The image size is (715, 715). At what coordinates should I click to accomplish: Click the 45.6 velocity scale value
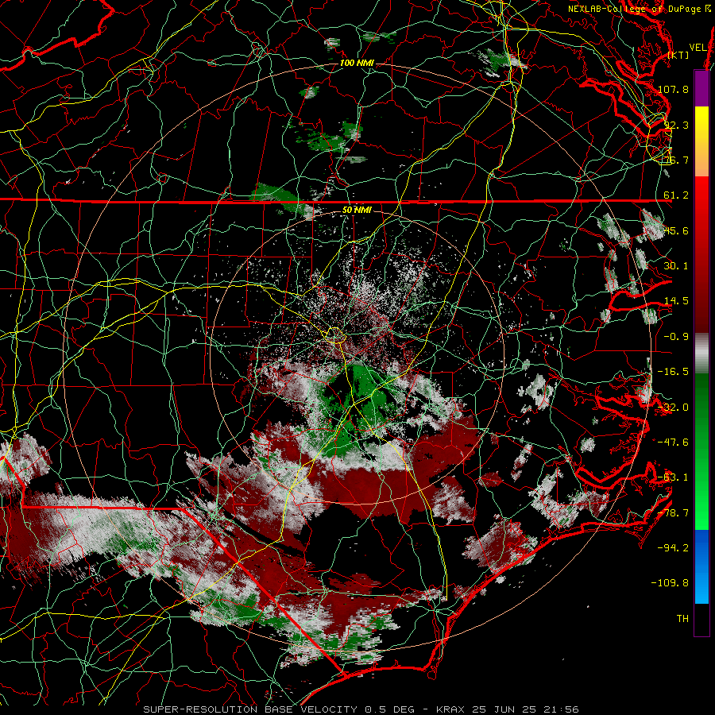676,230
